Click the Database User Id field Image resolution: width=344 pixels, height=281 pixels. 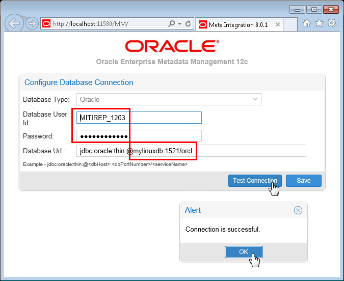(x=139, y=118)
